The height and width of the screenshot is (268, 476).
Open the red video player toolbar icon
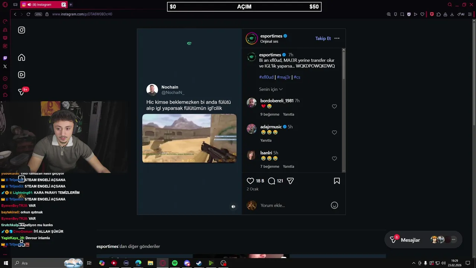(432, 14)
